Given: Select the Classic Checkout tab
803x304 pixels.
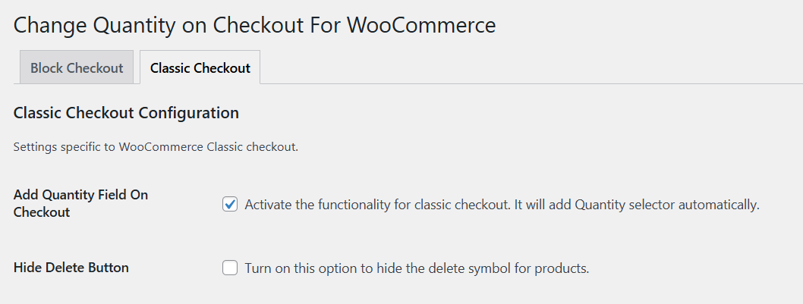Looking at the screenshot, I should click(200, 67).
